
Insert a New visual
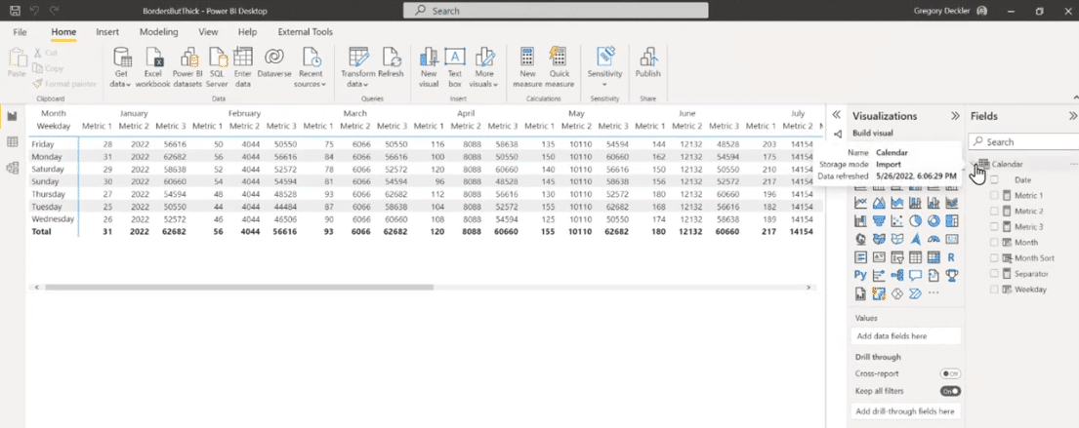point(429,67)
